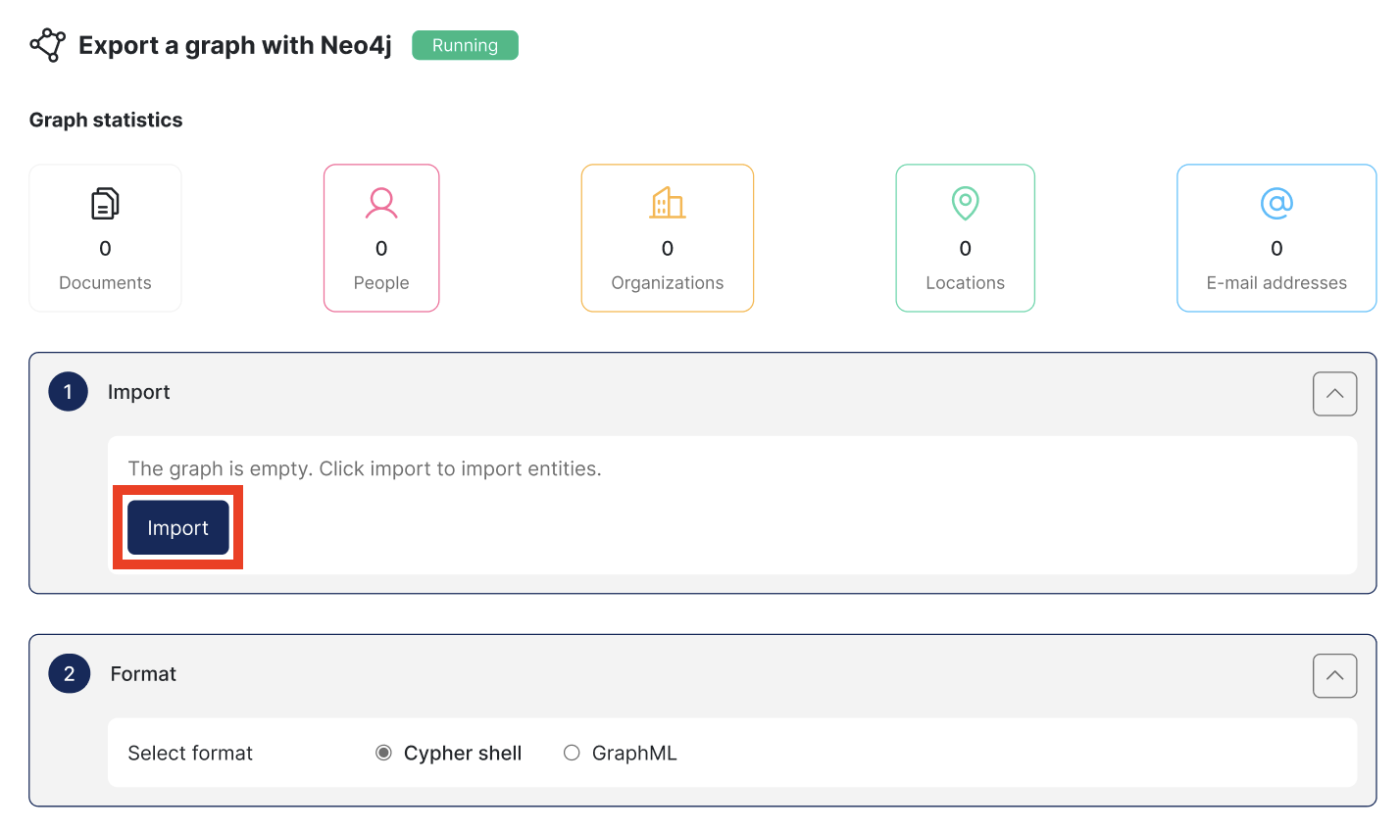Collapse the Format section
Viewport: 1400px width, 831px height.
click(1334, 675)
